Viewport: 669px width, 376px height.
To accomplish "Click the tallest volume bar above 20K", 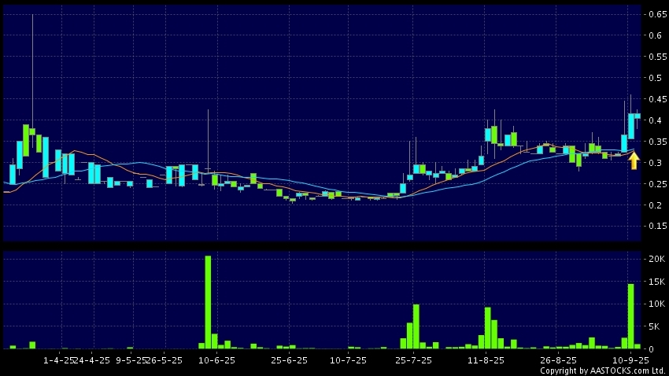I will click(208, 302).
